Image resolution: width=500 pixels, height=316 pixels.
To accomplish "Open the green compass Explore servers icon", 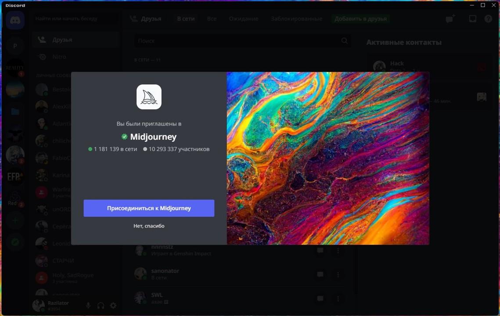I will coord(15,242).
